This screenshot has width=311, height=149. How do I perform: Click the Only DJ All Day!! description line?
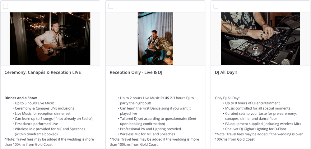(x=227, y=98)
